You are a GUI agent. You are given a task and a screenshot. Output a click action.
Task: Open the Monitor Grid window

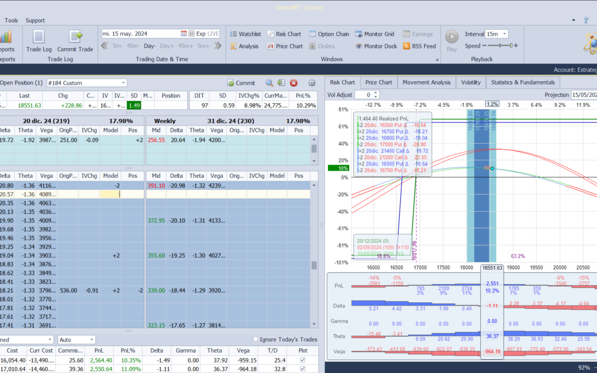tap(375, 34)
